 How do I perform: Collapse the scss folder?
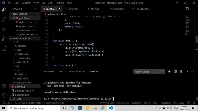pos(17,50)
